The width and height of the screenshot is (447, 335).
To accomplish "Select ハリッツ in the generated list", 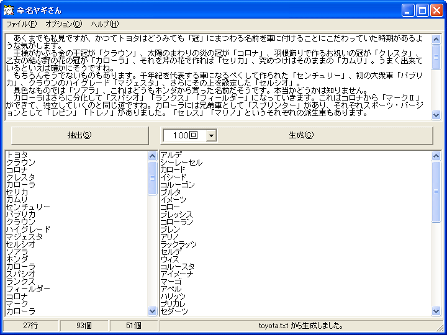I will pyautogui.click(x=173, y=297).
